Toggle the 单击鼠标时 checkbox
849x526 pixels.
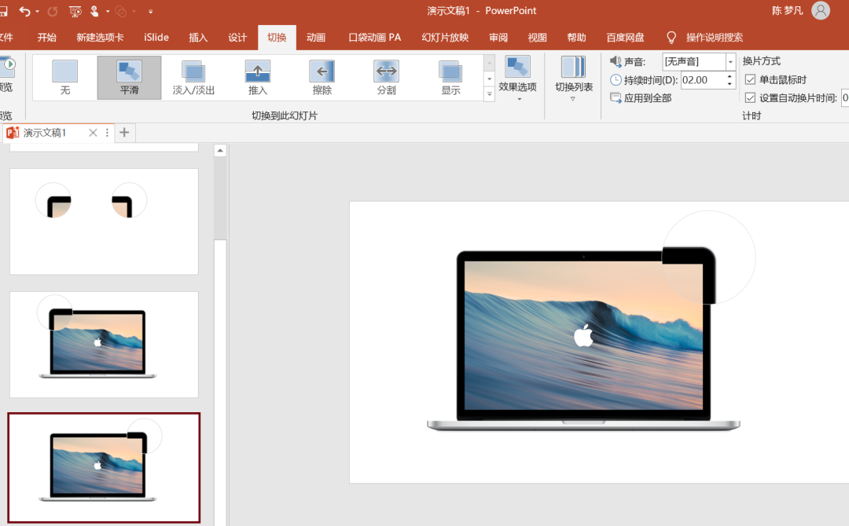(750, 79)
